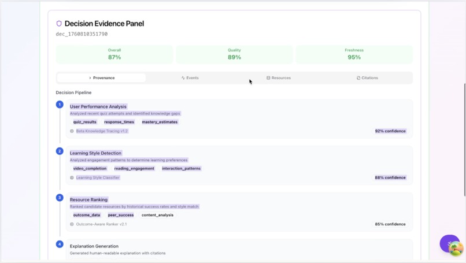Click the Resources tab database icon
Screen dimensions: 466x263
point(268,78)
